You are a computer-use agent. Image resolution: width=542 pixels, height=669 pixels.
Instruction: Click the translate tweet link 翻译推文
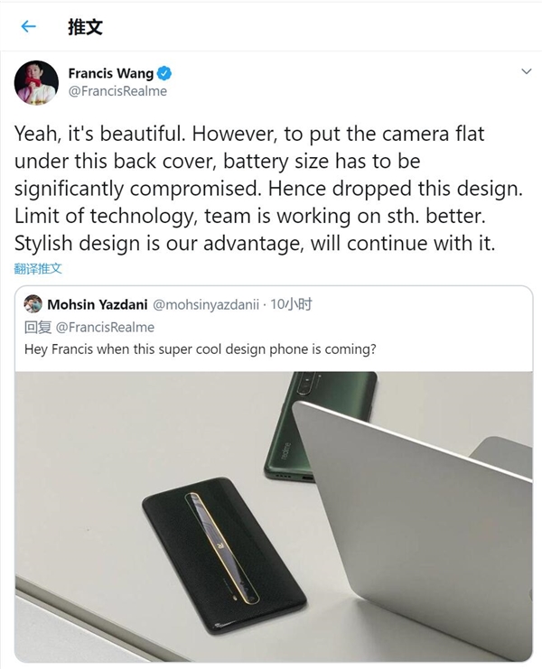(38, 268)
